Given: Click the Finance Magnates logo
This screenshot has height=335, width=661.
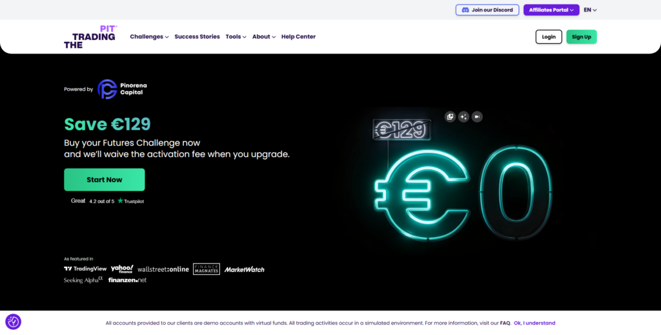Looking at the screenshot, I should (207, 269).
